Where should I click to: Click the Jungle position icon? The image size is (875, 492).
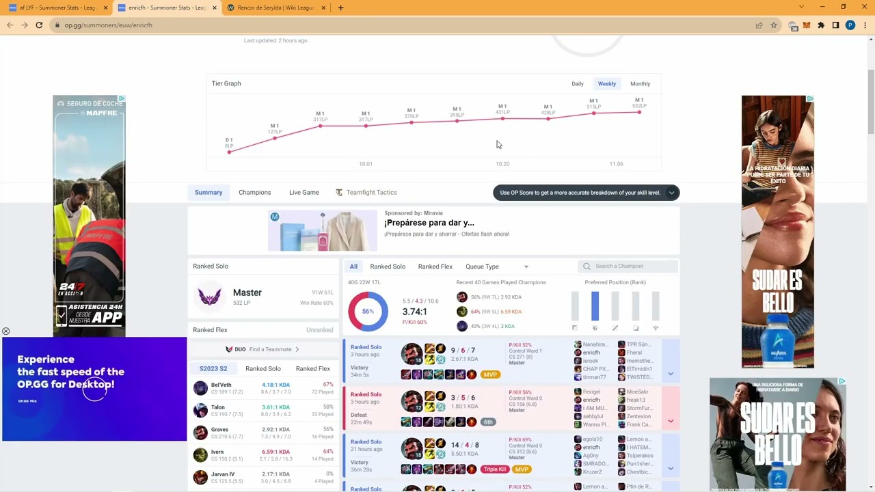[595, 328]
